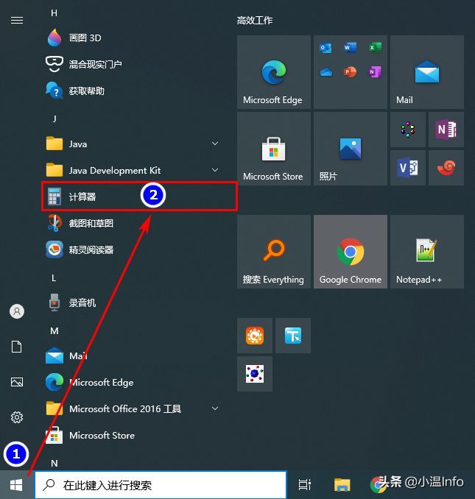Viewport: 475px width, 499px height.
Task: Open the molecule network graphic tile
Action: click(255, 374)
